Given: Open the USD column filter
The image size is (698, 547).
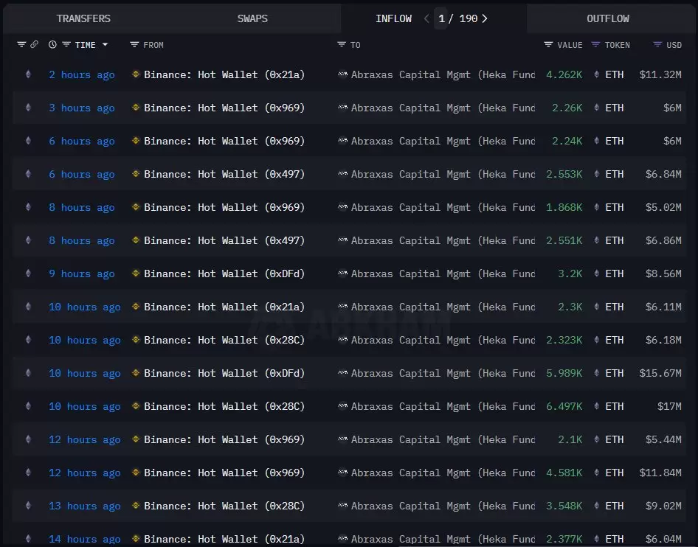Looking at the screenshot, I should point(657,44).
